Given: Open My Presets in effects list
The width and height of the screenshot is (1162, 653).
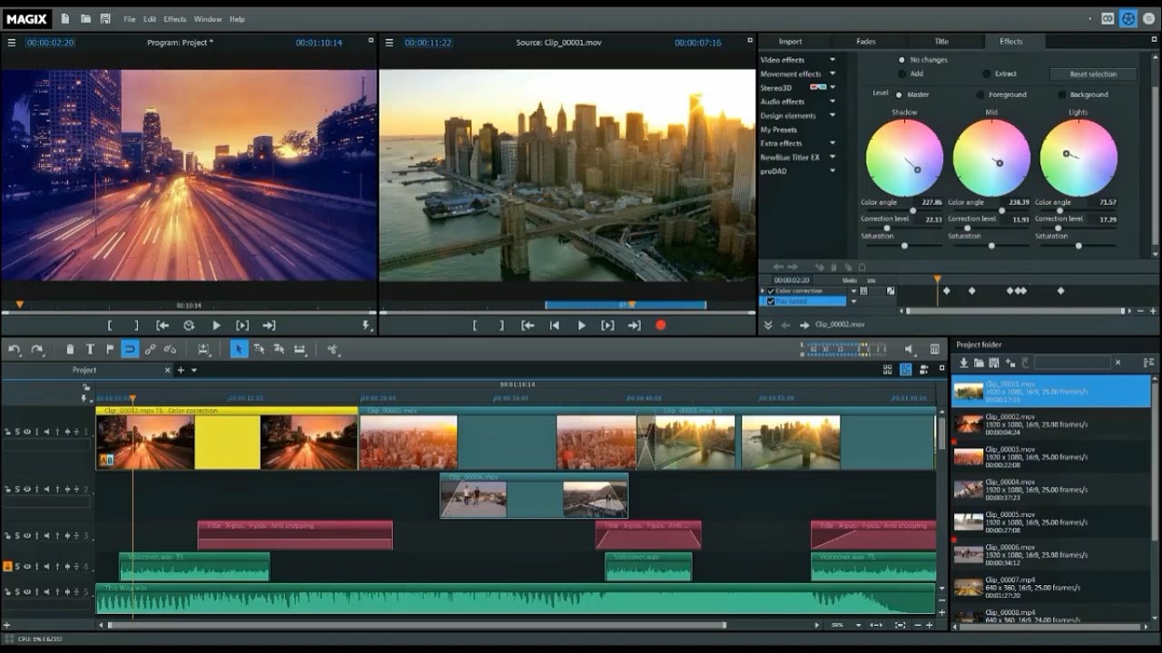Looking at the screenshot, I should click(779, 130).
